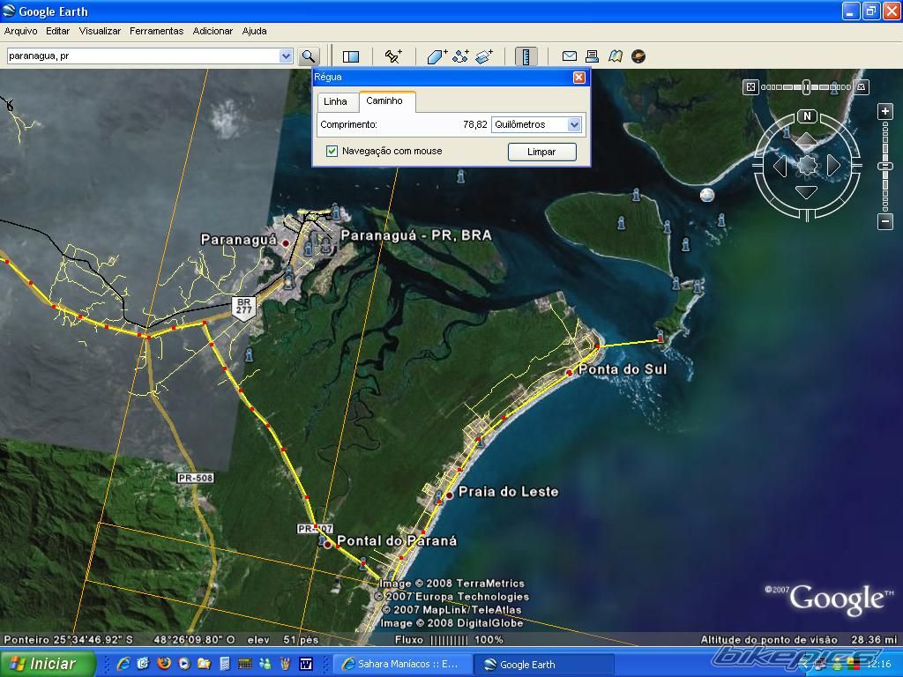Open the Editar menu
Screen dimensions: 903x677
click(x=57, y=31)
